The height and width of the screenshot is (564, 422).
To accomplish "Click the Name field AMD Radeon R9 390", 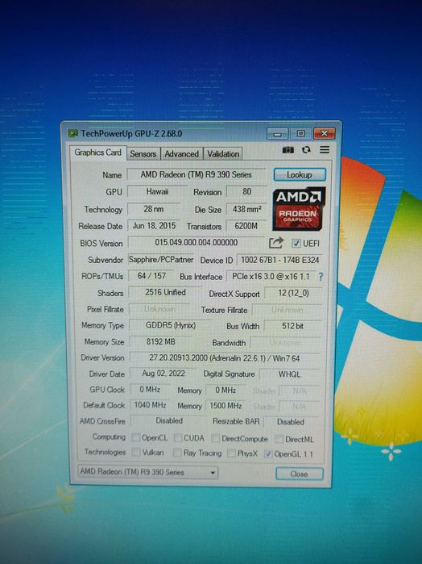I will pyautogui.click(x=196, y=175).
